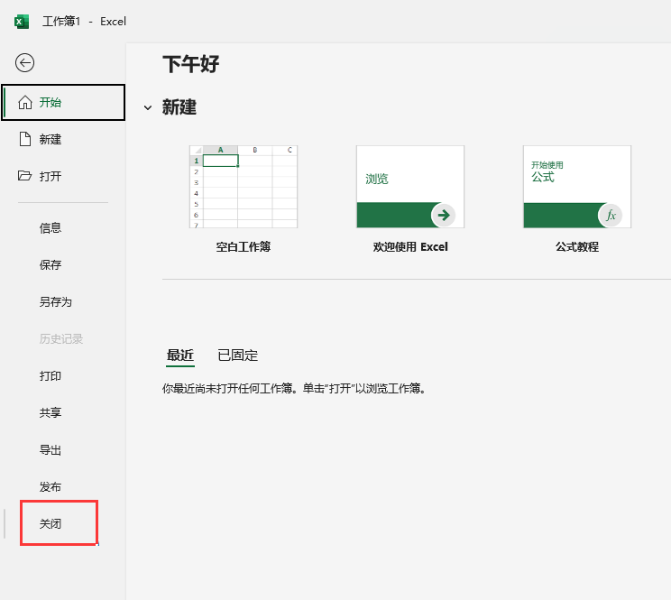
Task: Click the new document icon beside 新建
Action: 25,139
